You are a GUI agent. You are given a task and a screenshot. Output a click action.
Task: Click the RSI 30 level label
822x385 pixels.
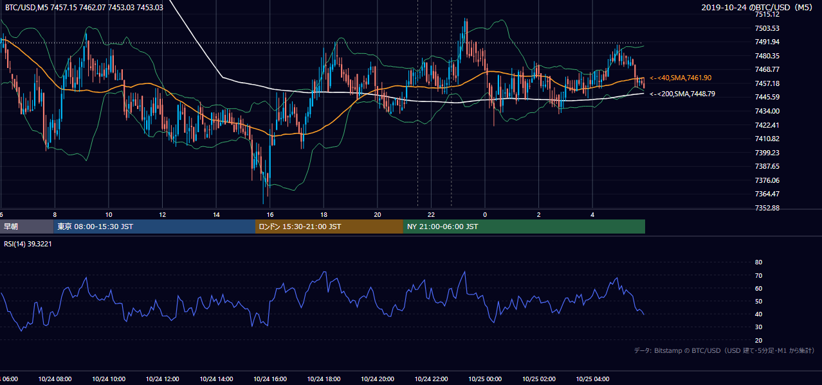click(x=758, y=327)
